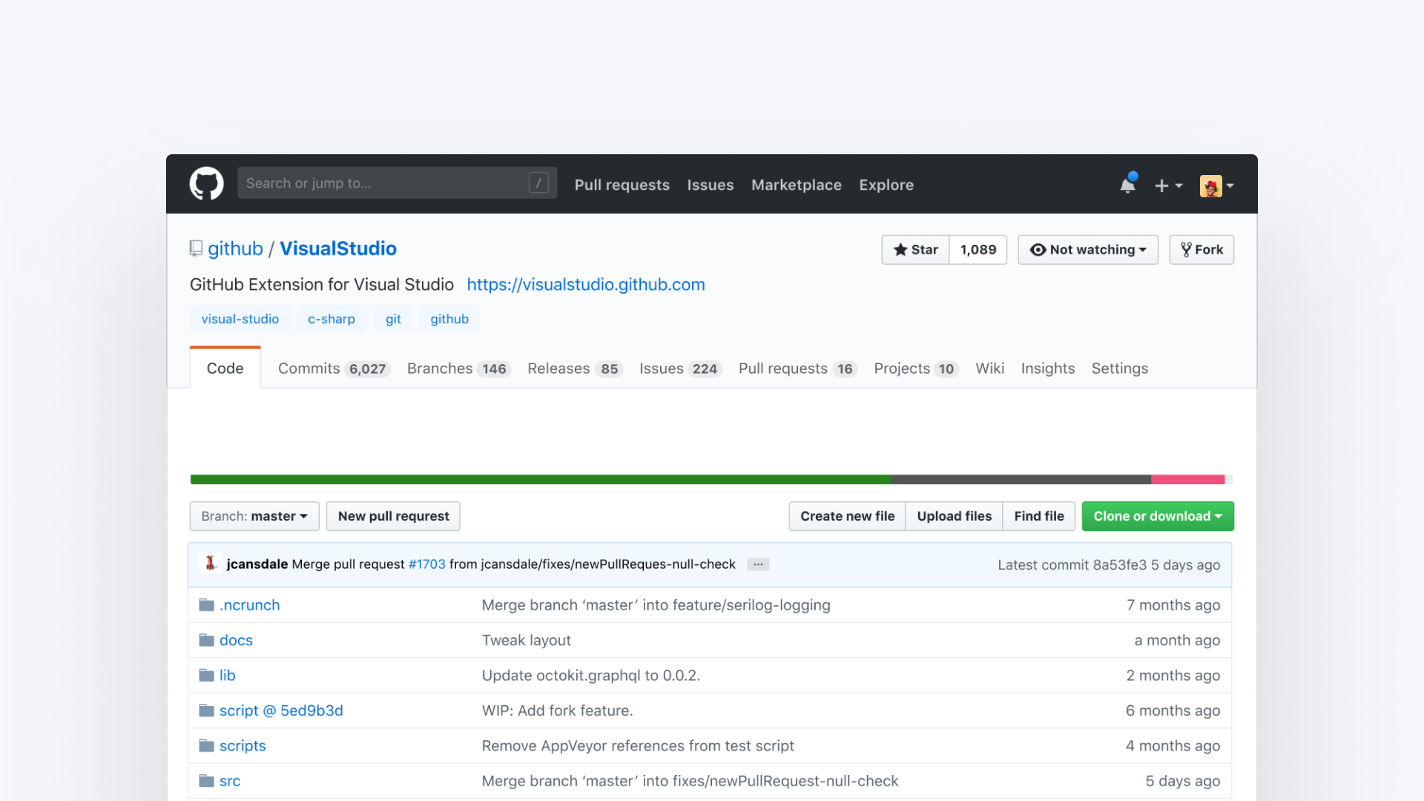Switch to the Commits tab
Screen dimensions: 1424x801
[x=333, y=368]
